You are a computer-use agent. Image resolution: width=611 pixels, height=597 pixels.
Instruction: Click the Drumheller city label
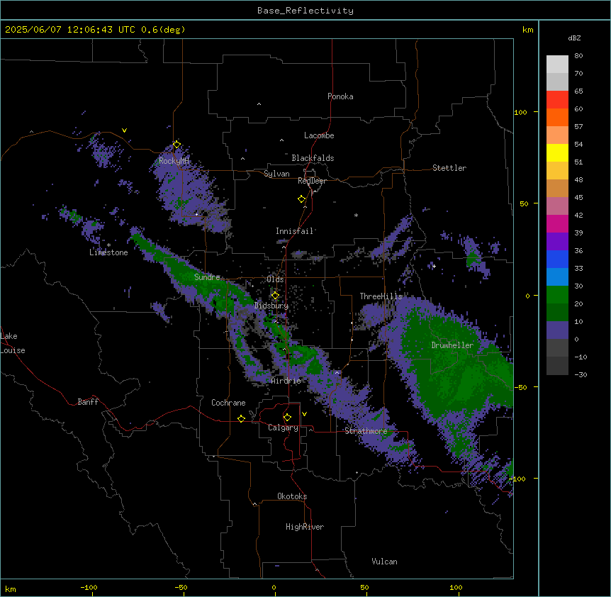452,345
